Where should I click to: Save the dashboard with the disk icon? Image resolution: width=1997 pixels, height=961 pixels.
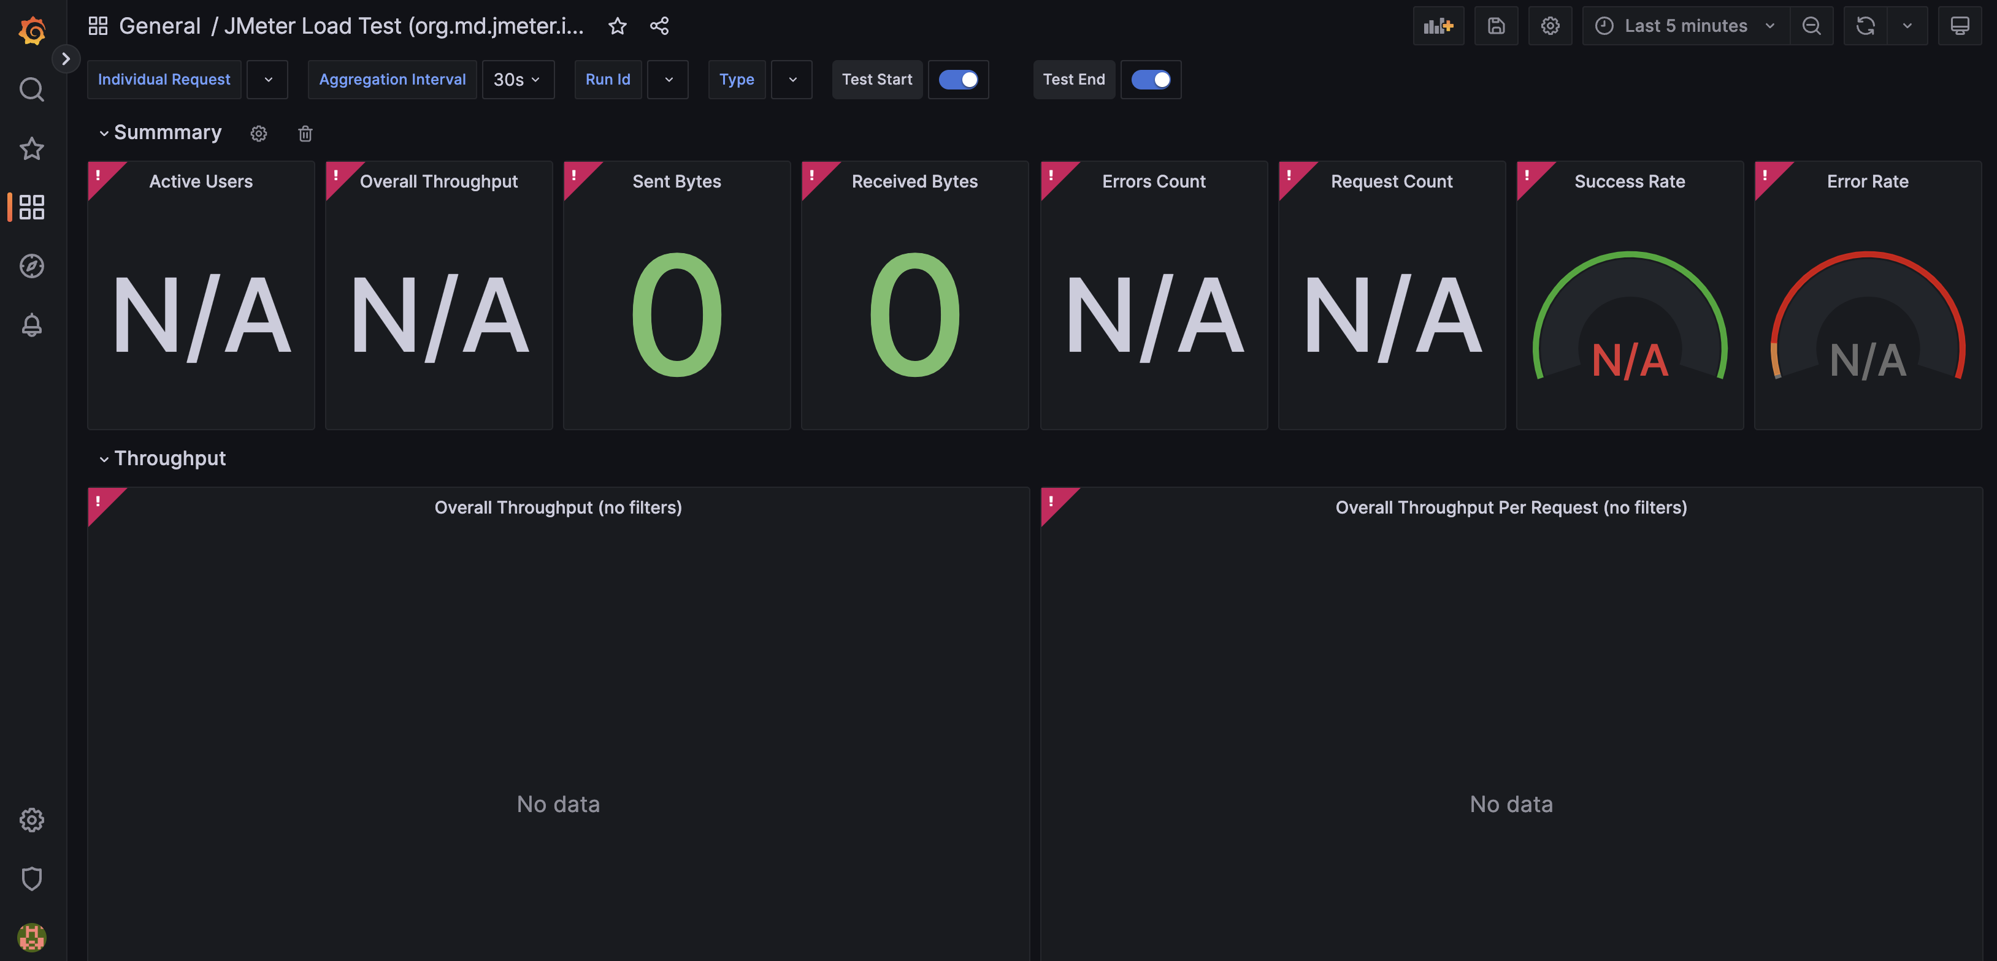[1495, 26]
